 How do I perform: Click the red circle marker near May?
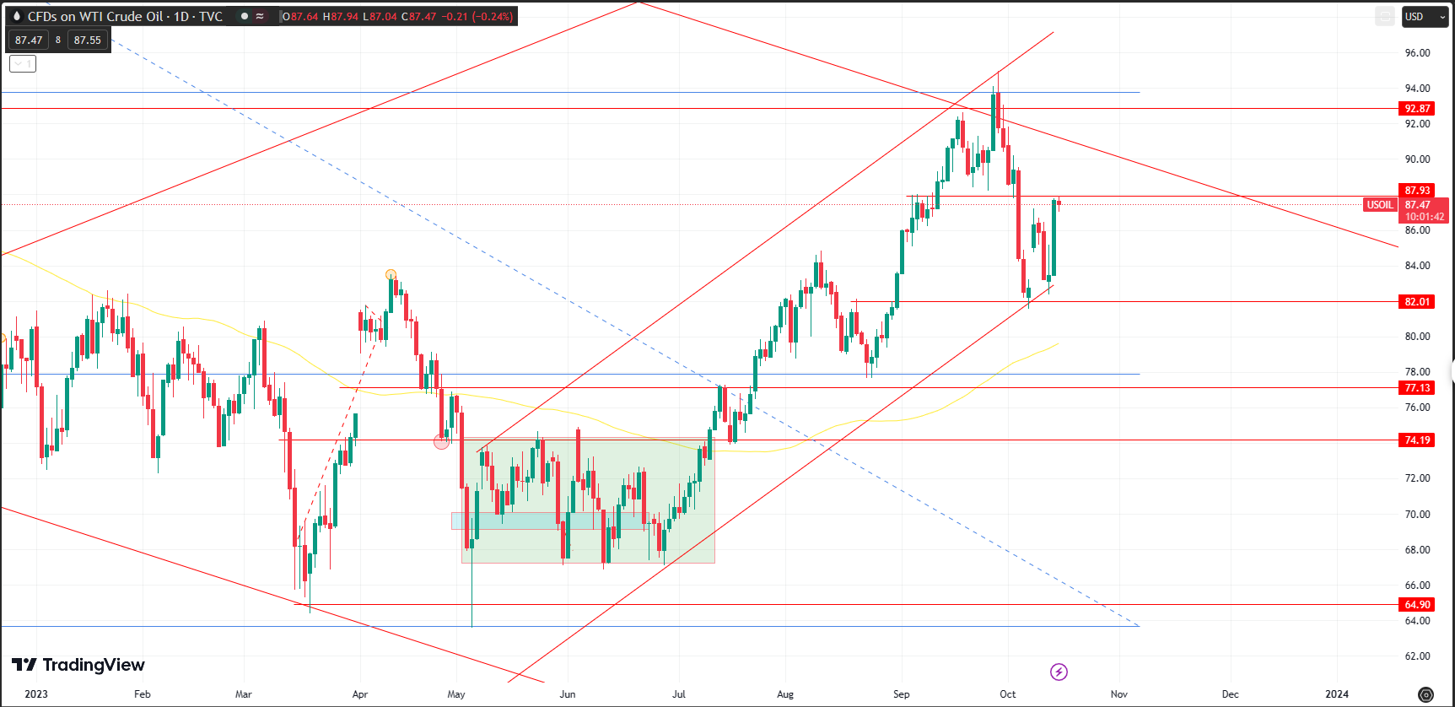click(x=441, y=441)
